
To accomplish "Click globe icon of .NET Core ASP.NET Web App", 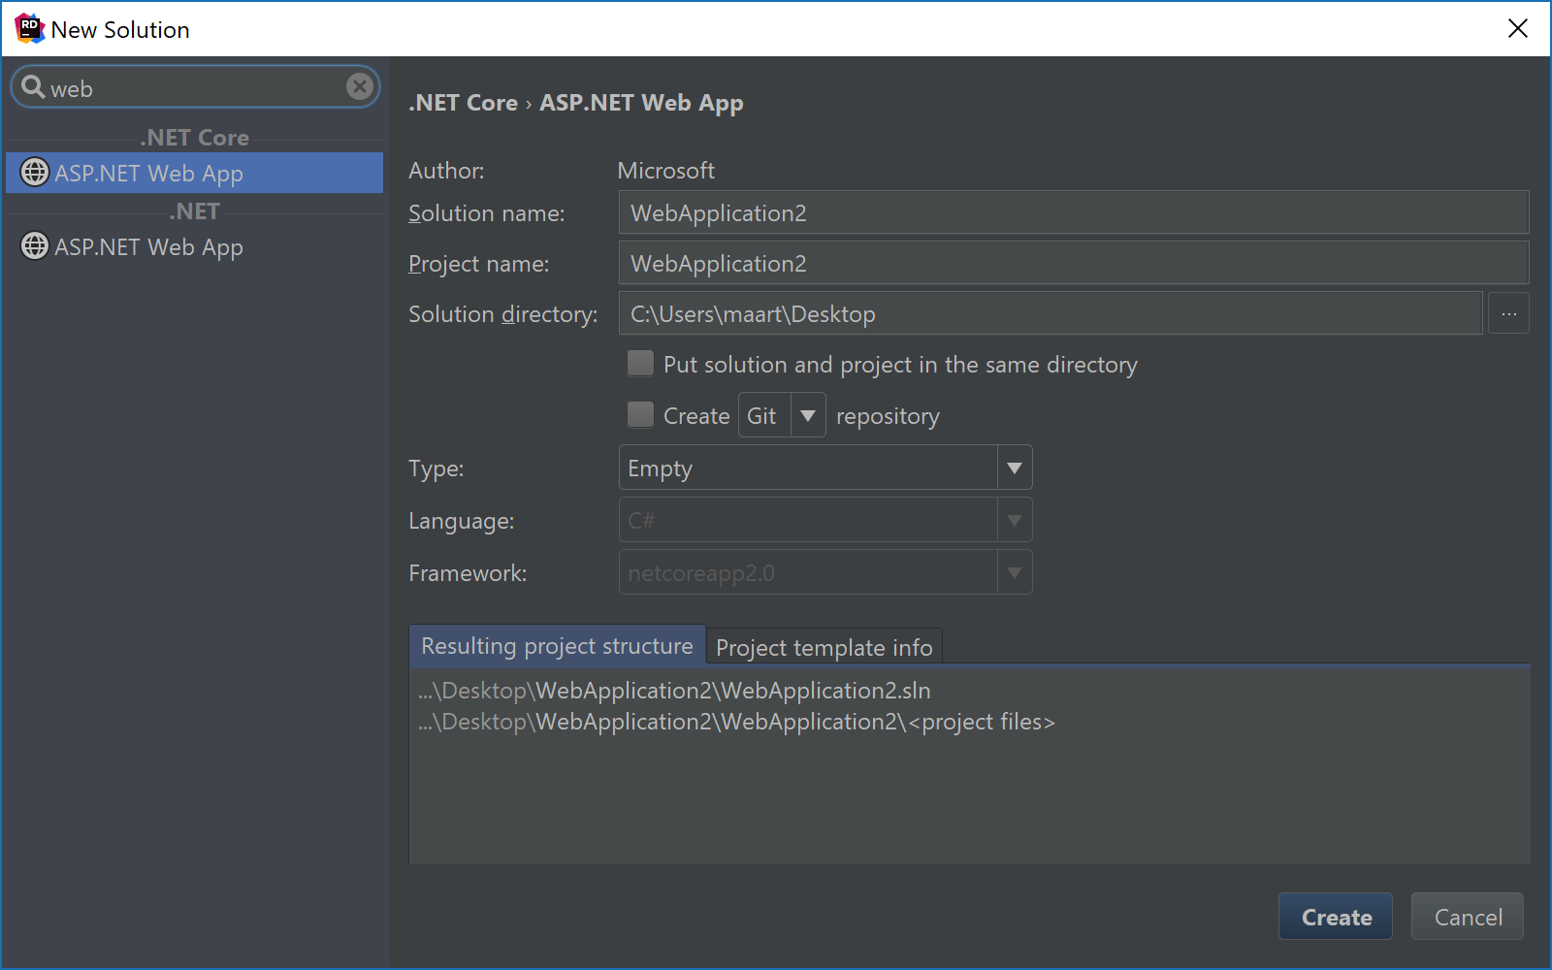I will coord(35,173).
